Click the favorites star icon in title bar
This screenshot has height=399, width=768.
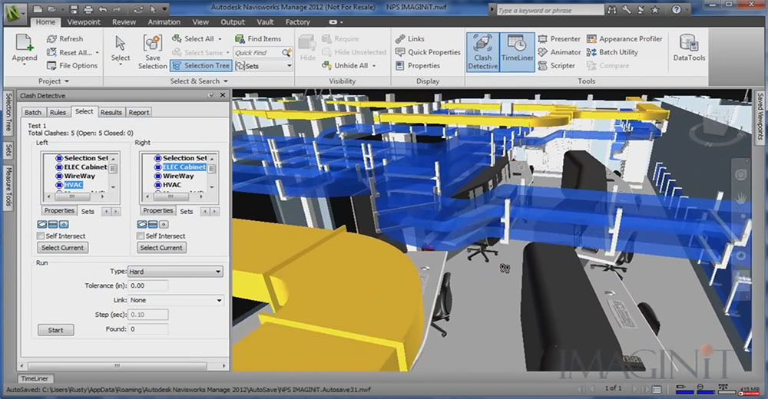pyautogui.click(x=655, y=10)
